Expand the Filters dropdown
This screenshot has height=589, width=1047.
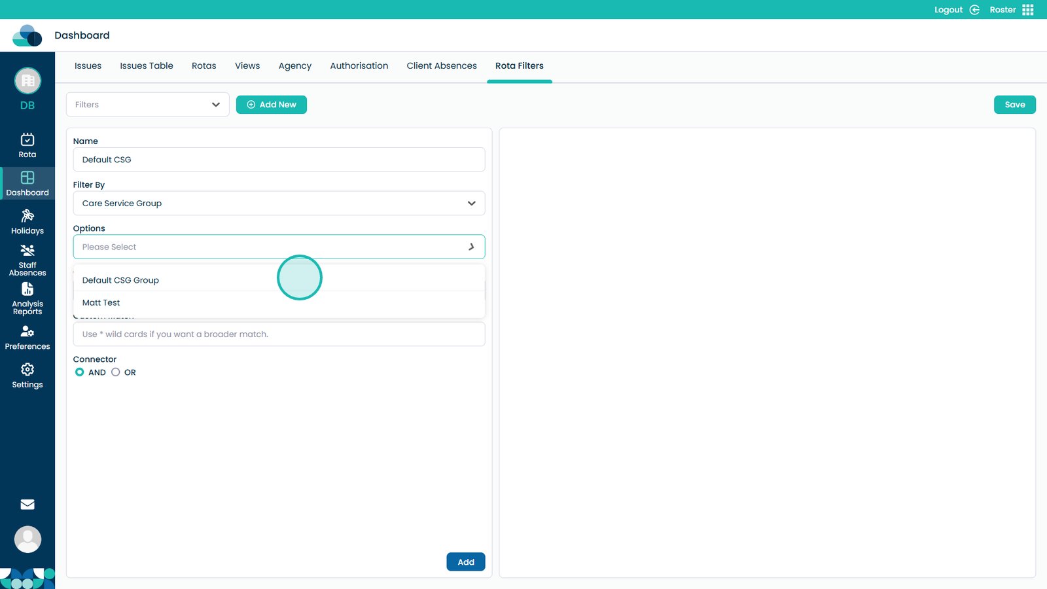(147, 105)
